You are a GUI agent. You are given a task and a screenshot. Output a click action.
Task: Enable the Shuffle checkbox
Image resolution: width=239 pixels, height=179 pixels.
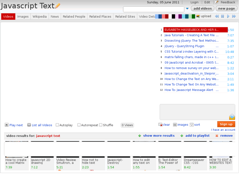tap(101, 125)
